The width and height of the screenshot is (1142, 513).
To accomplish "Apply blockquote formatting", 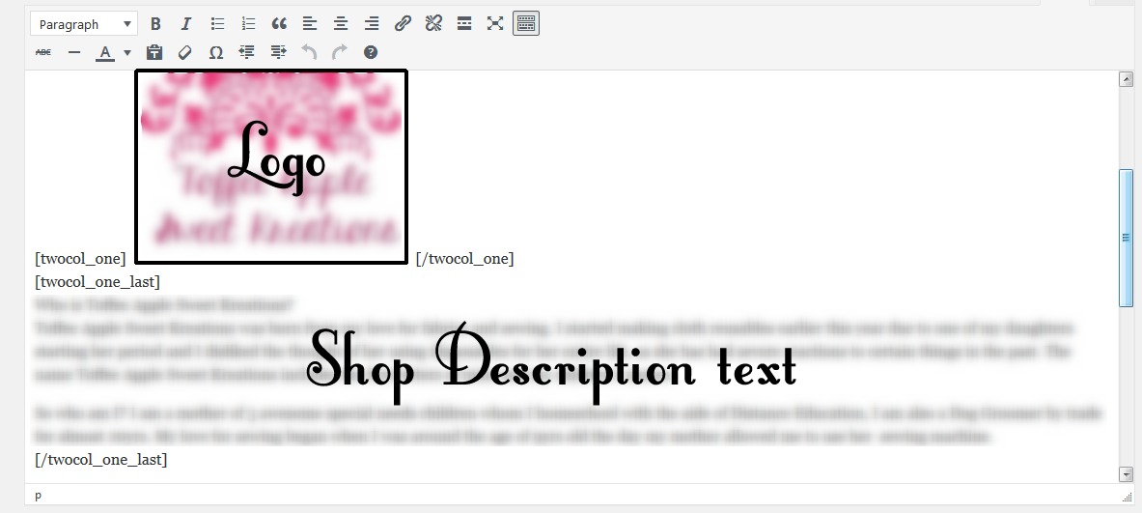I will coord(279,24).
